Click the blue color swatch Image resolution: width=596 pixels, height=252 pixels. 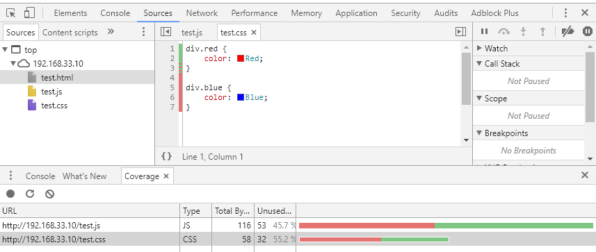(x=240, y=97)
